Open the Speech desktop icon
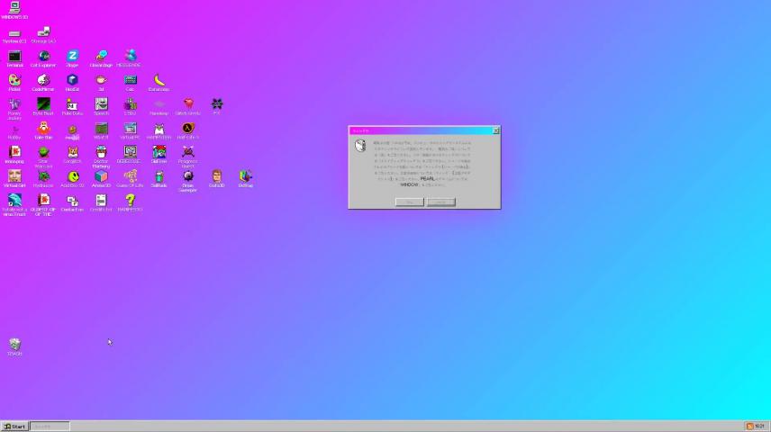 pyautogui.click(x=101, y=106)
